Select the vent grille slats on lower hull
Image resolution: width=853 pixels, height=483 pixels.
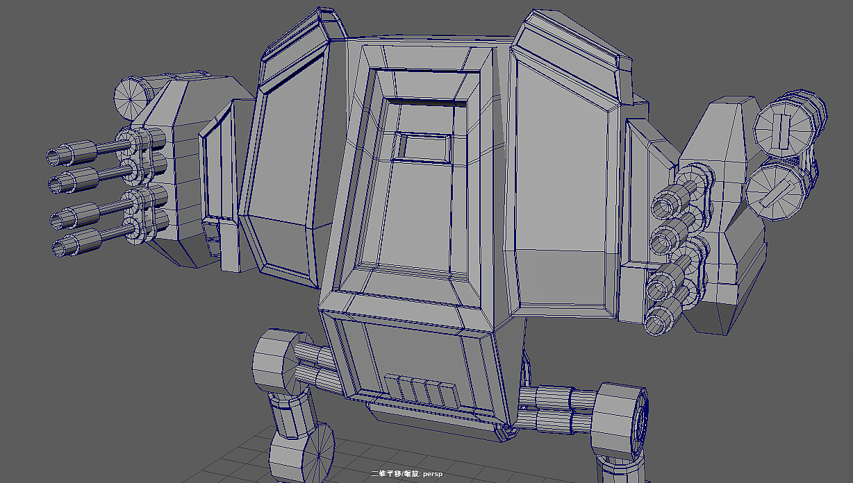421,391
